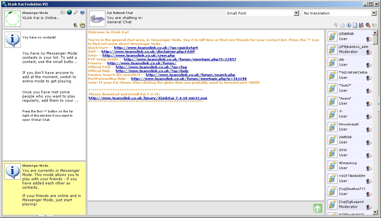Click the save chat log icon
The image size is (381, 218).
click(x=361, y=25)
